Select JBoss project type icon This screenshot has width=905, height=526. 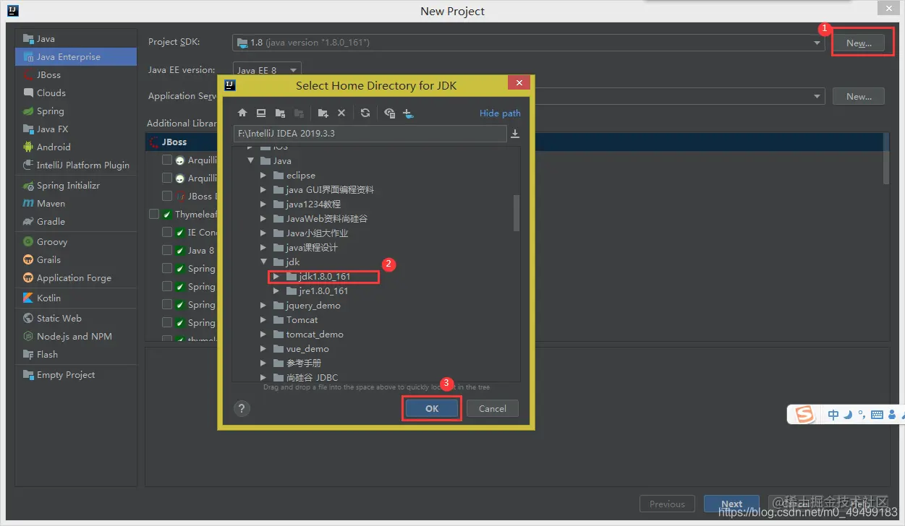[x=28, y=75]
